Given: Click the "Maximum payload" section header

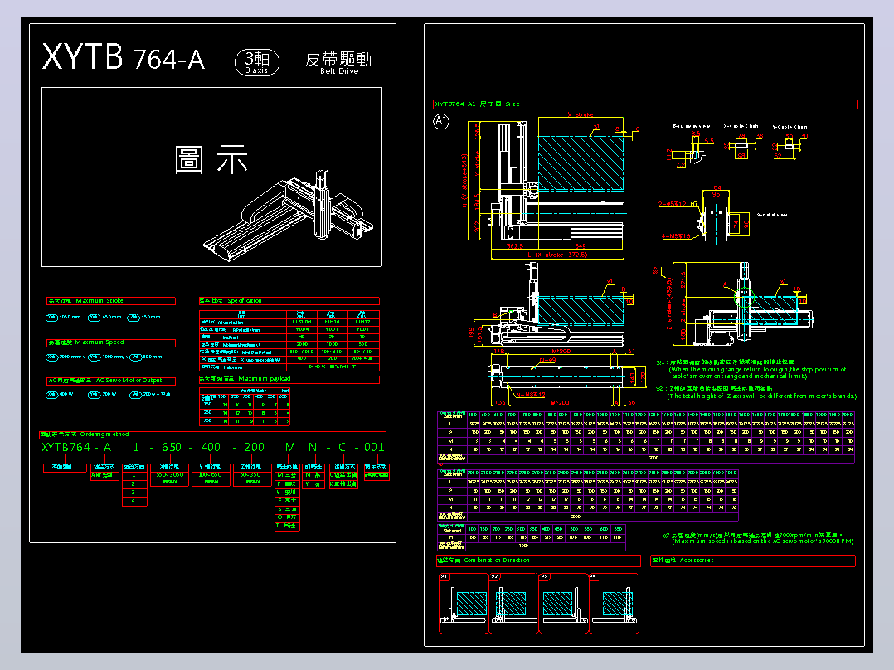Looking at the screenshot, I should (x=289, y=379).
